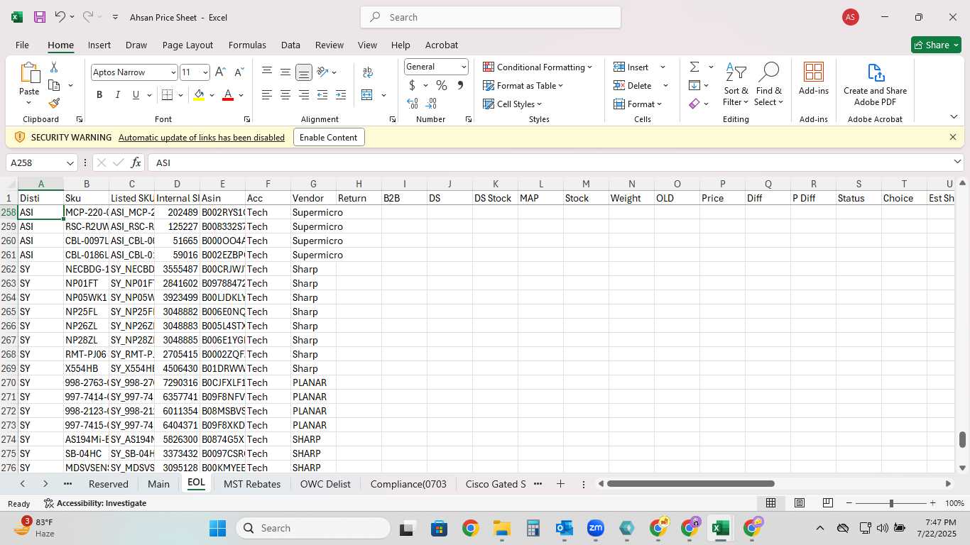
Task: Decrease decimal places
Action: tap(432, 104)
